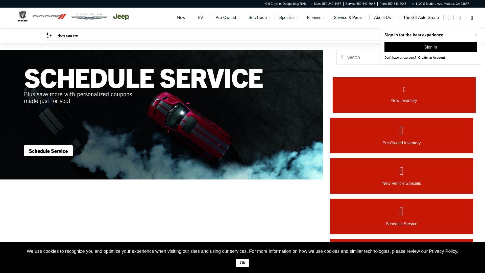Open the Finance menu
The width and height of the screenshot is (485, 273).
[316, 18]
